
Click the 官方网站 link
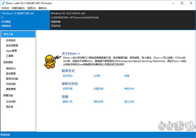pyautogui.click(x=68, y=76)
